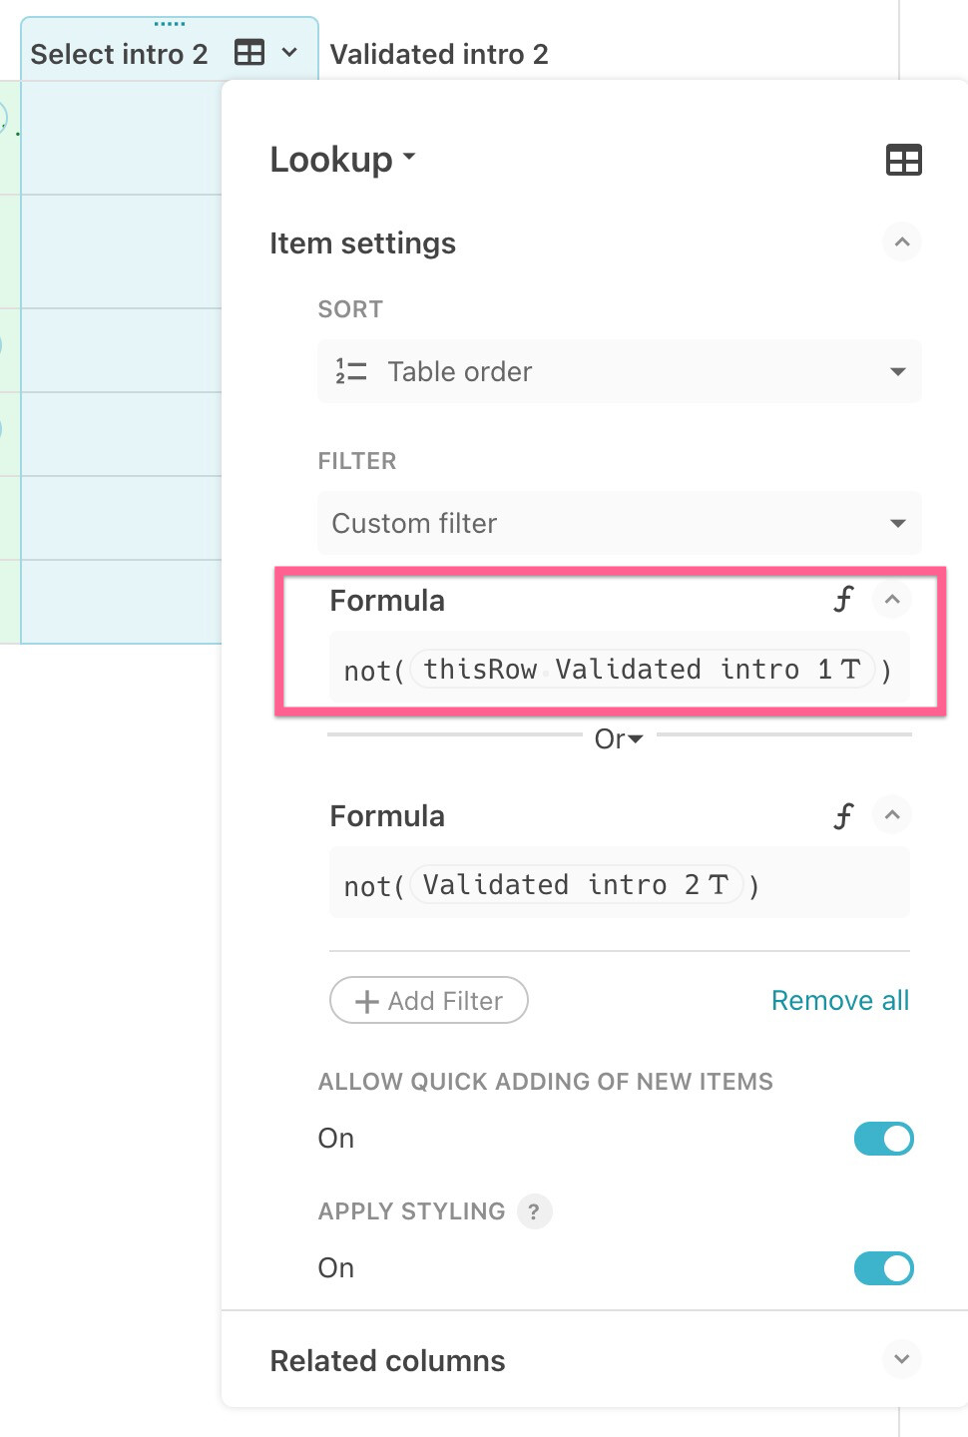Expand the Related columns section
Screen dimensions: 968x1437
(901, 1360)
